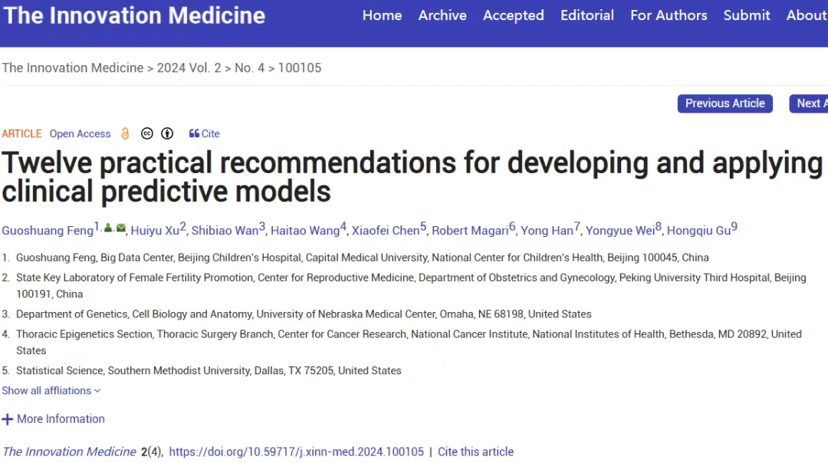Click the open access lock icon
The height and width of the screenshot is (463, 828).
tap(125, 133)
